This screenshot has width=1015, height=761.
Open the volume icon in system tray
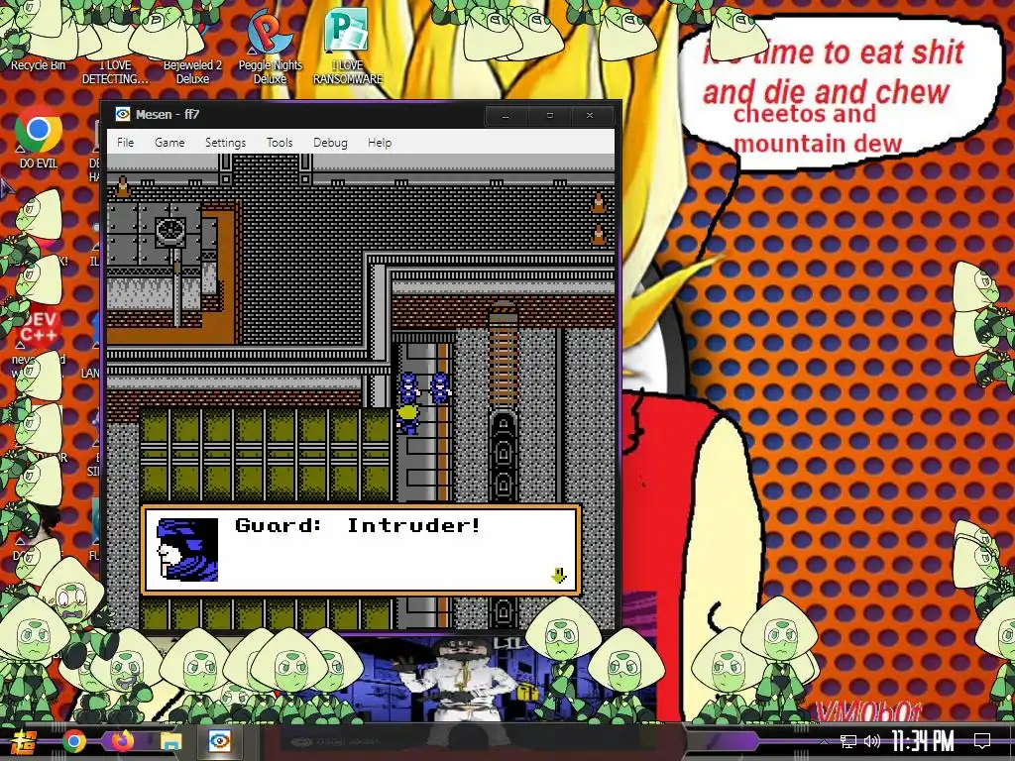coord(872,741)
